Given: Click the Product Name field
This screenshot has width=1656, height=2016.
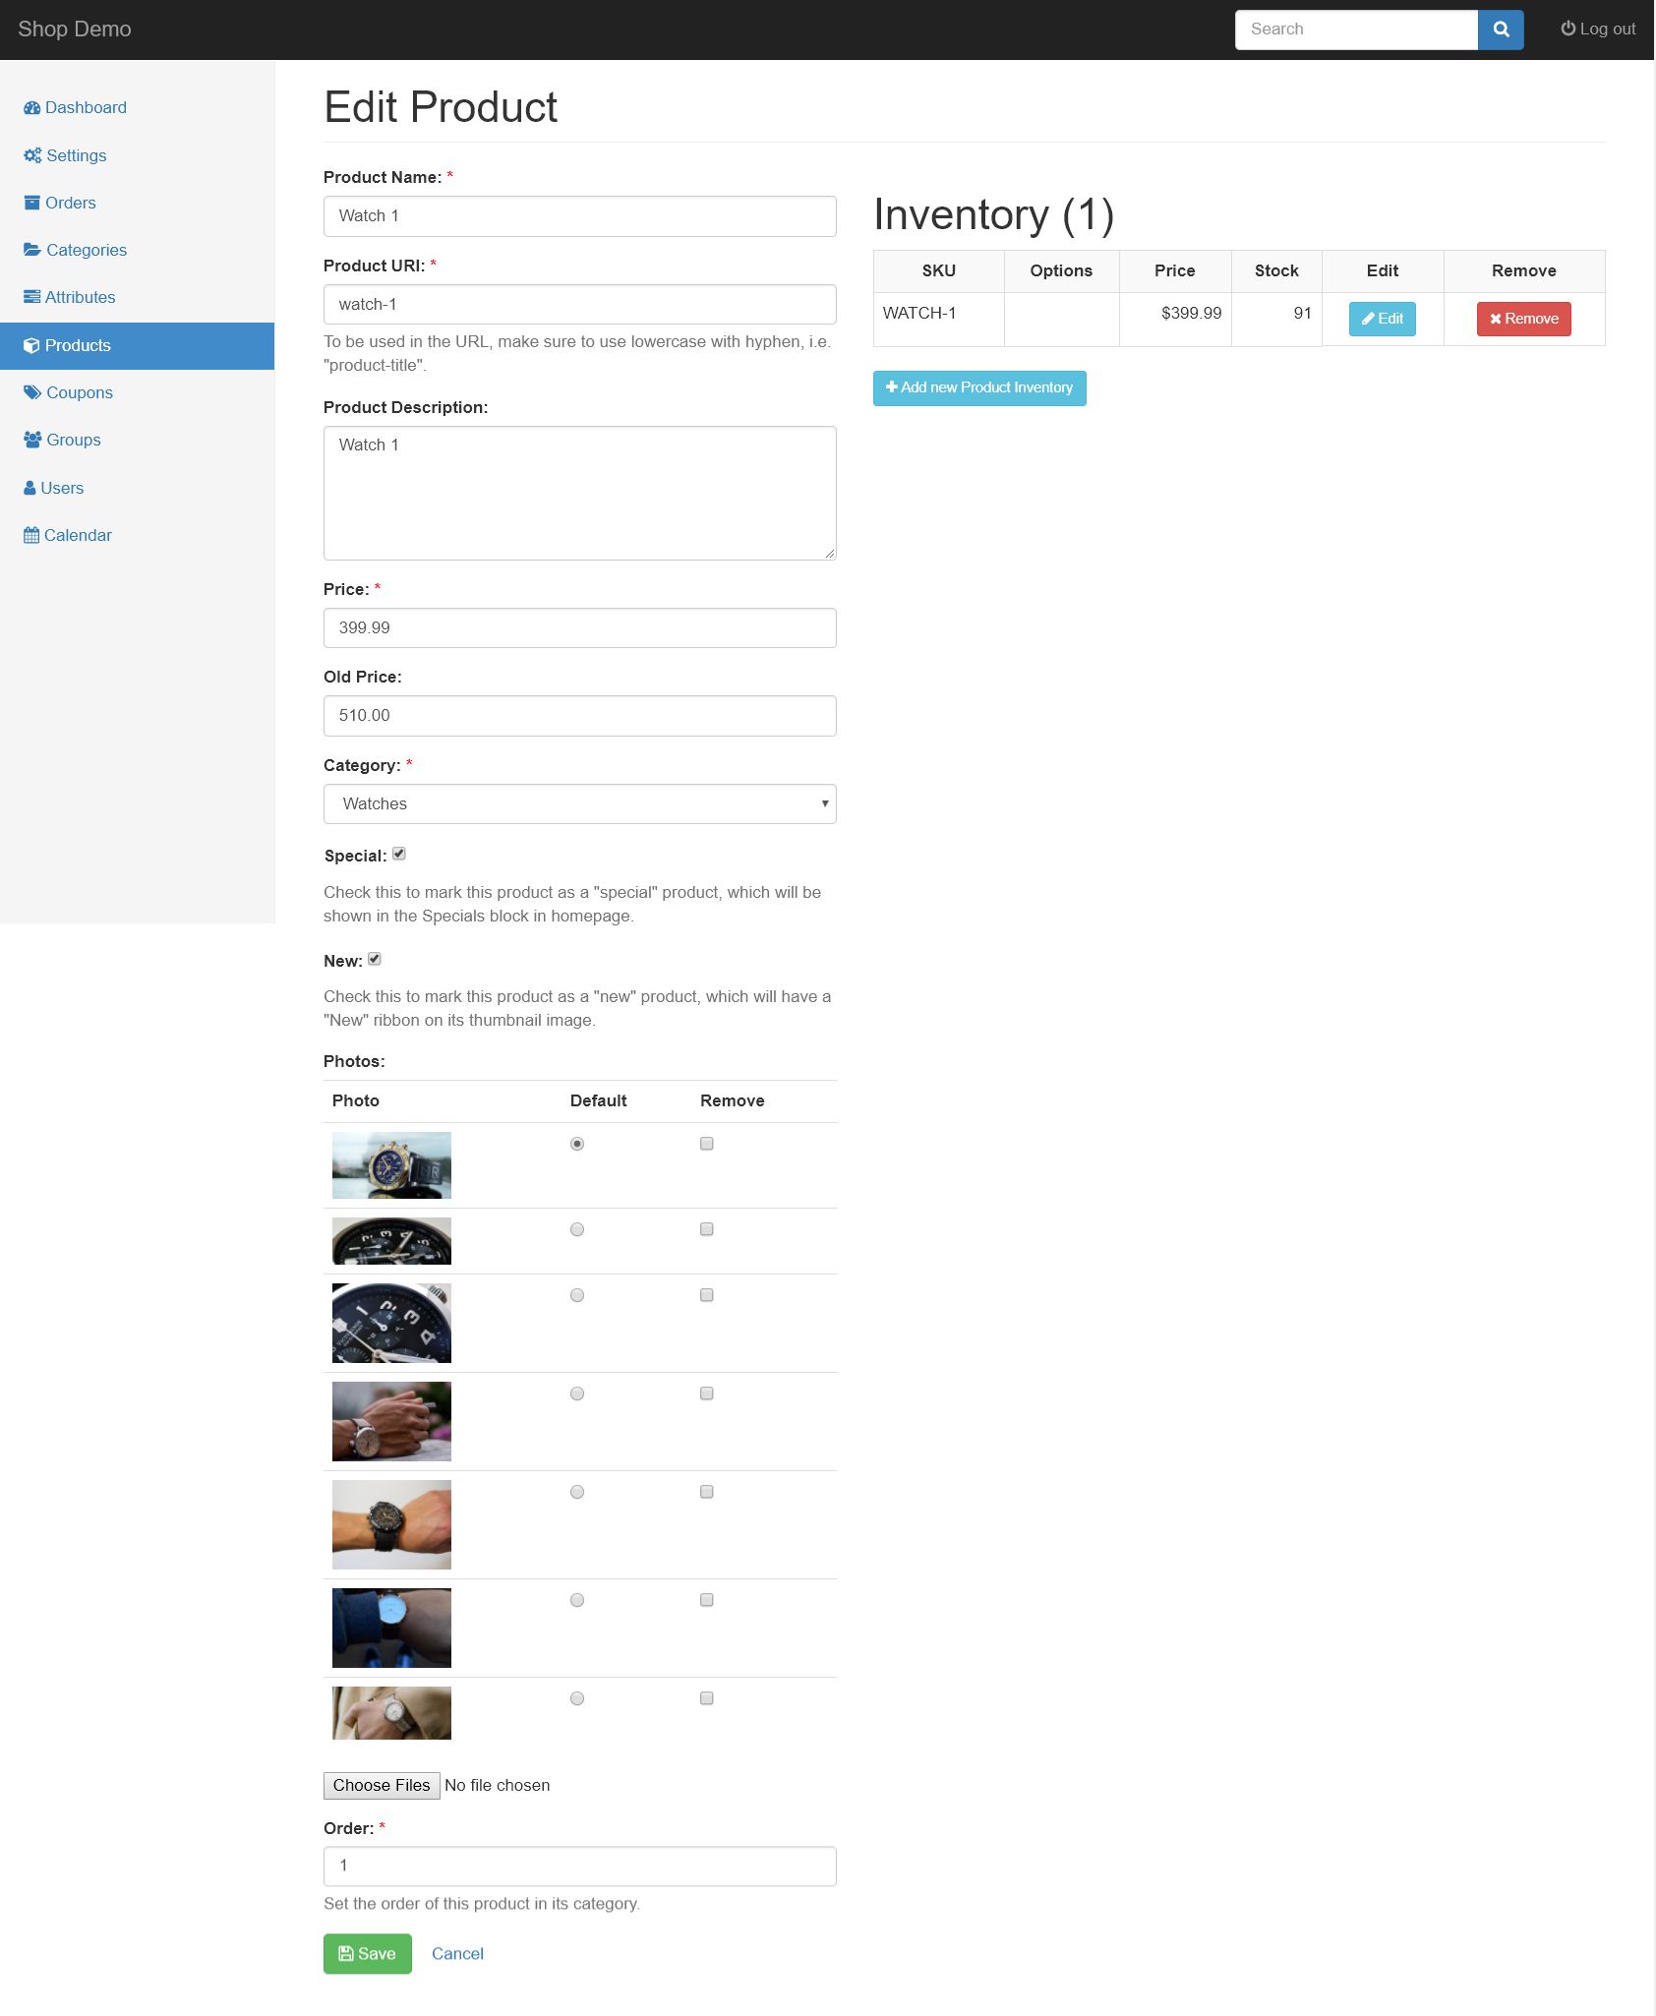Looking at the screenshot, I should pos(580,216).
